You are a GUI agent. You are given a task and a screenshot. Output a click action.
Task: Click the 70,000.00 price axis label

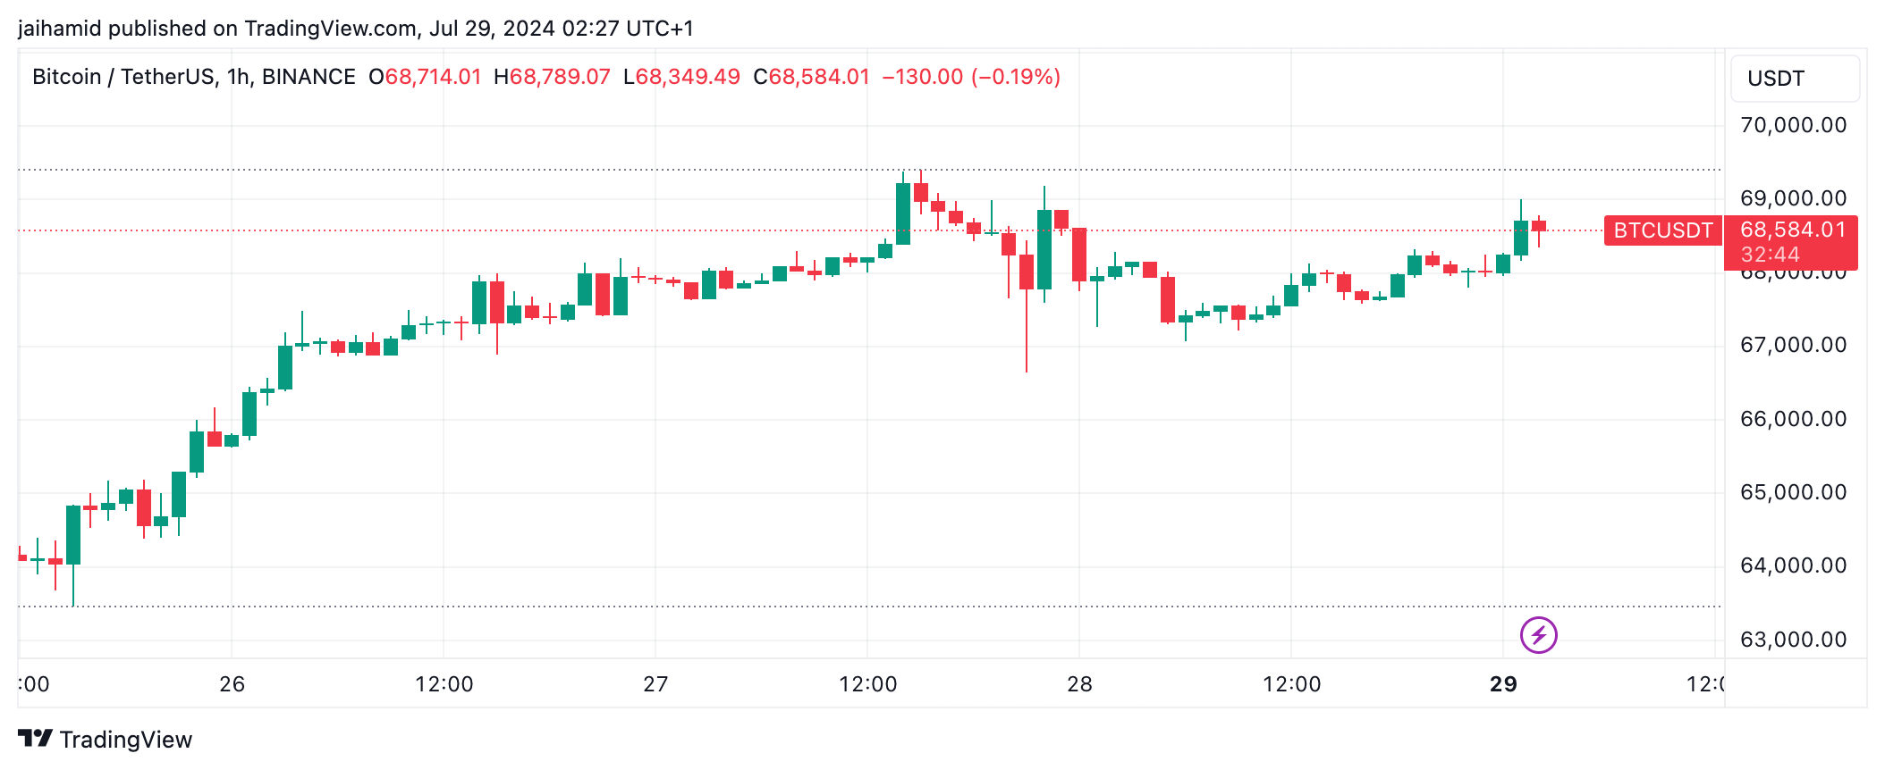point(1793,125)
